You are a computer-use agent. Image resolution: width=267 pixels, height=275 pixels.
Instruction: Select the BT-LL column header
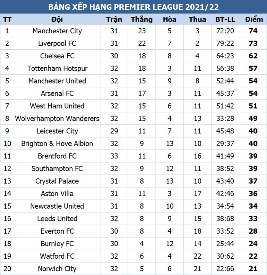coord(225,19)
